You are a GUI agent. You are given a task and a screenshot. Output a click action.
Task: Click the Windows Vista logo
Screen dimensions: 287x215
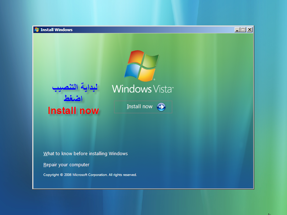coord(142,72)
